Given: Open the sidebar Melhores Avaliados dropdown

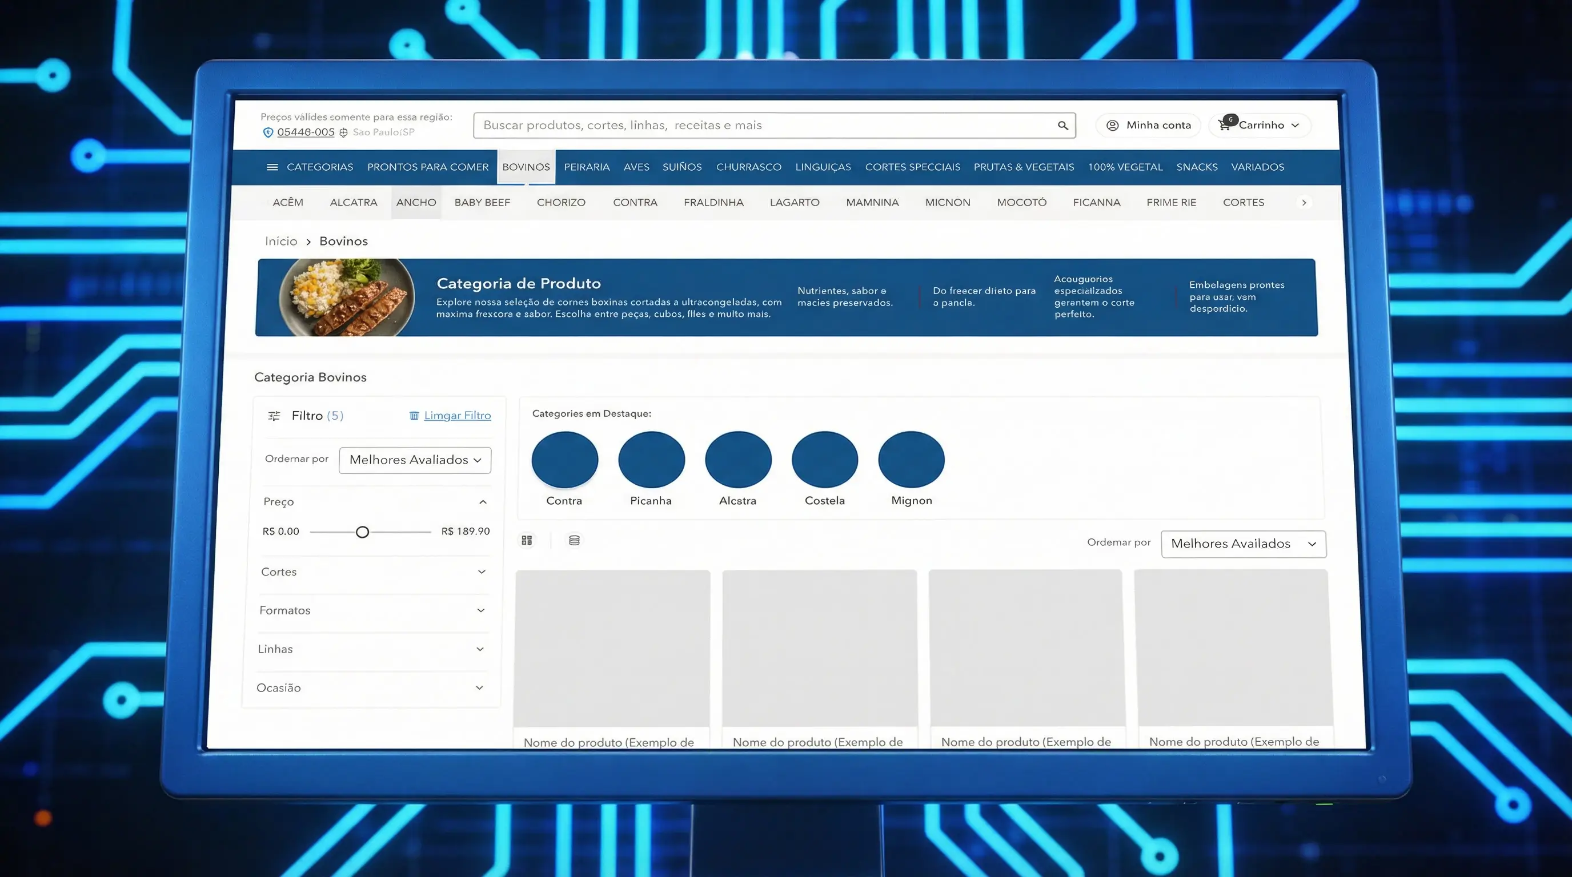Looking at the screenshot, I should point(415,460).
